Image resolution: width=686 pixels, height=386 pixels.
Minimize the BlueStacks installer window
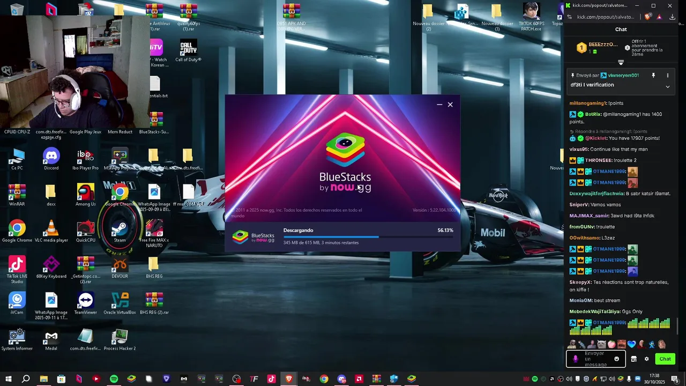(x=439, y=105)
